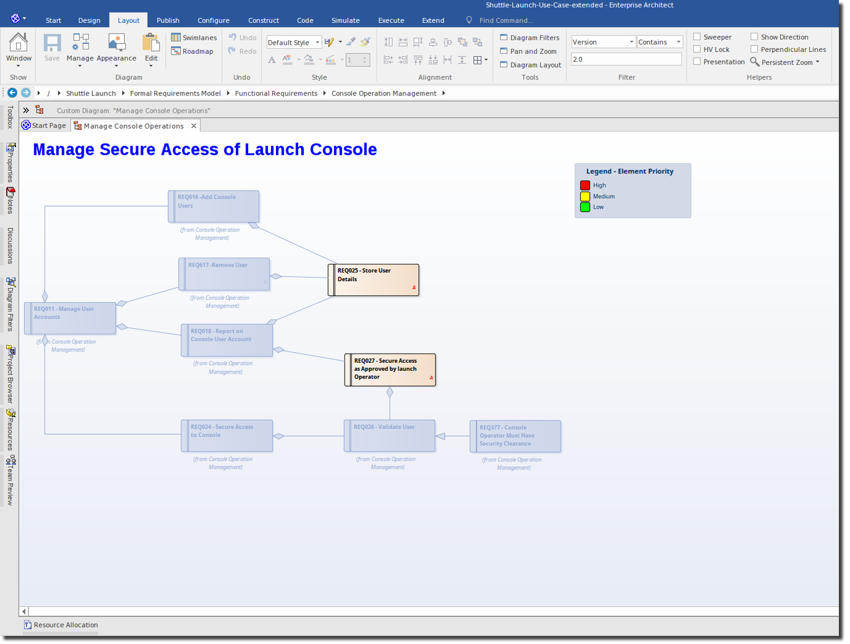
Task: Open the Default Style dropdown
Action: (319, 42)
